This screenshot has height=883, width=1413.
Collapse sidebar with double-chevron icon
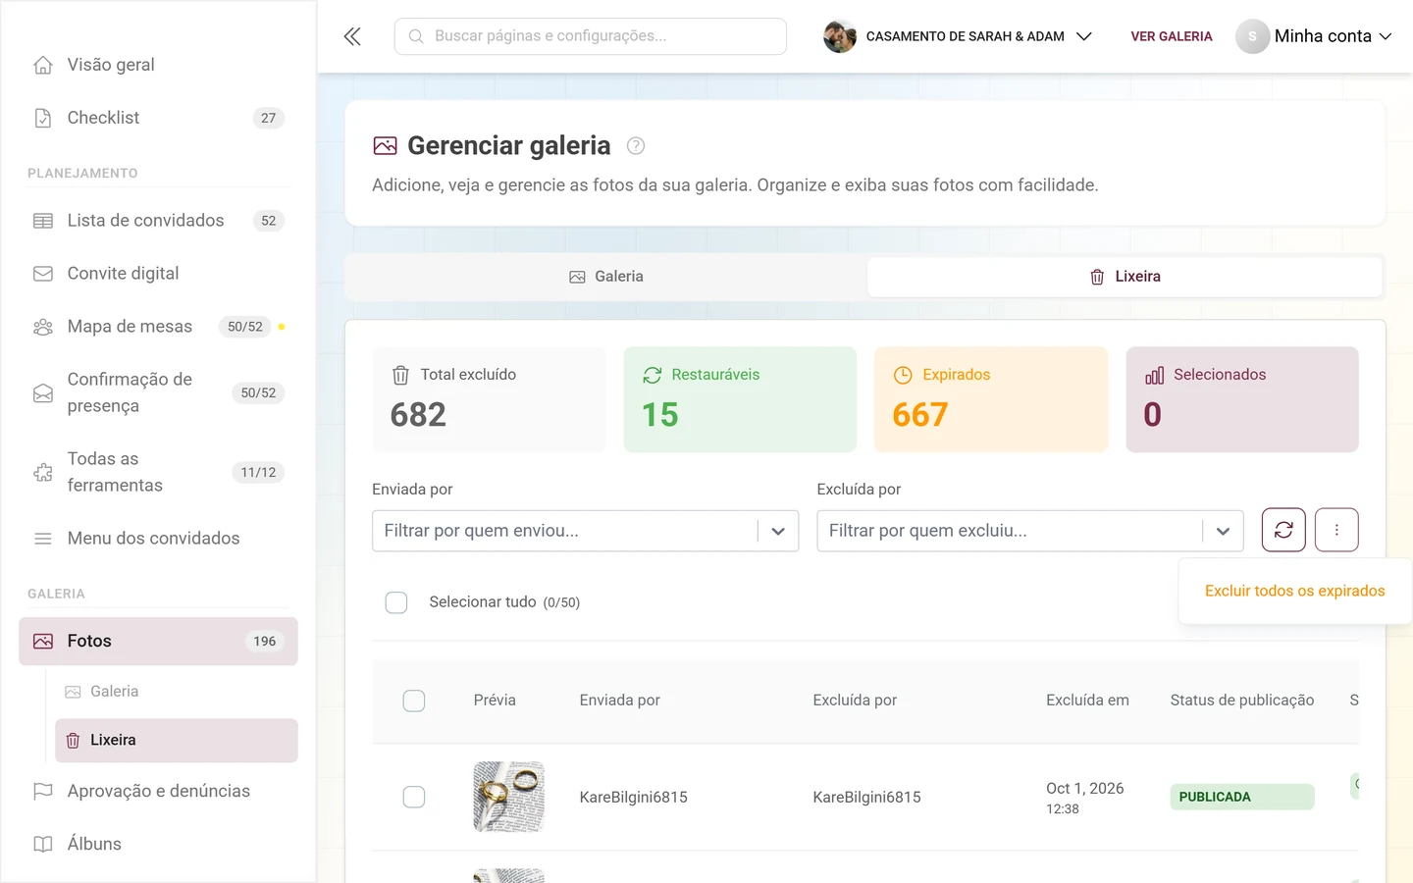click(352, 36)
